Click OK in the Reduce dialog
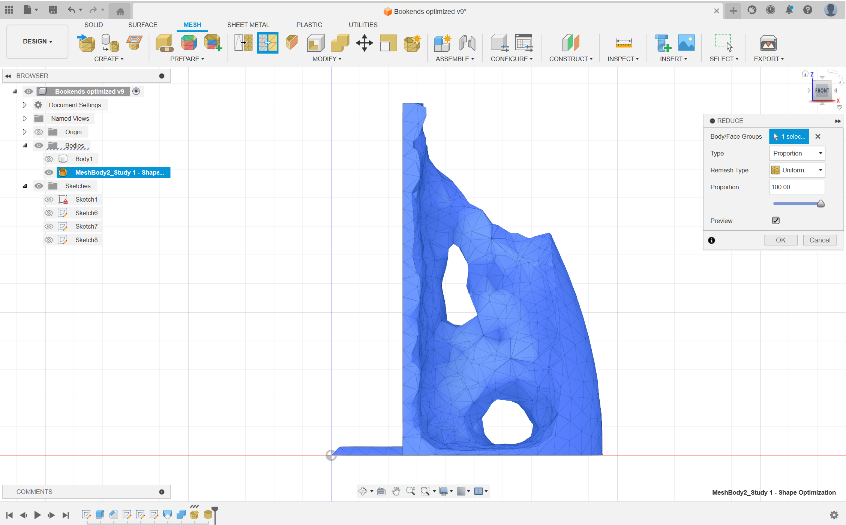 point(780,240)
